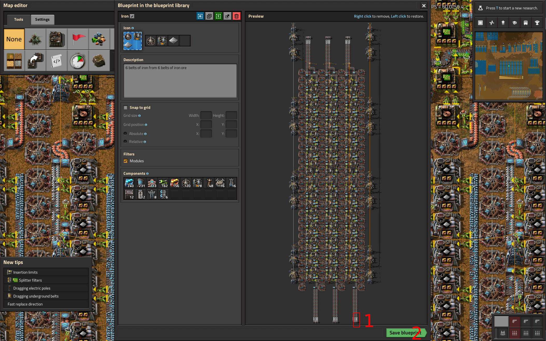The image size is (546, 341).
Task: Open the Splitter filters tip
Action: [x=46, y=280]
